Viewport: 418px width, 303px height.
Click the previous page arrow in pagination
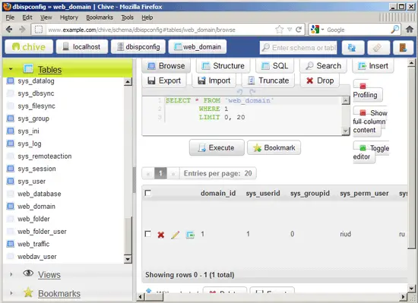148,174
